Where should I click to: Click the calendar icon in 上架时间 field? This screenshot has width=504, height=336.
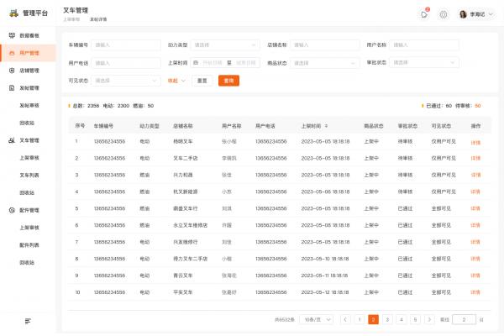coord(196,62)
